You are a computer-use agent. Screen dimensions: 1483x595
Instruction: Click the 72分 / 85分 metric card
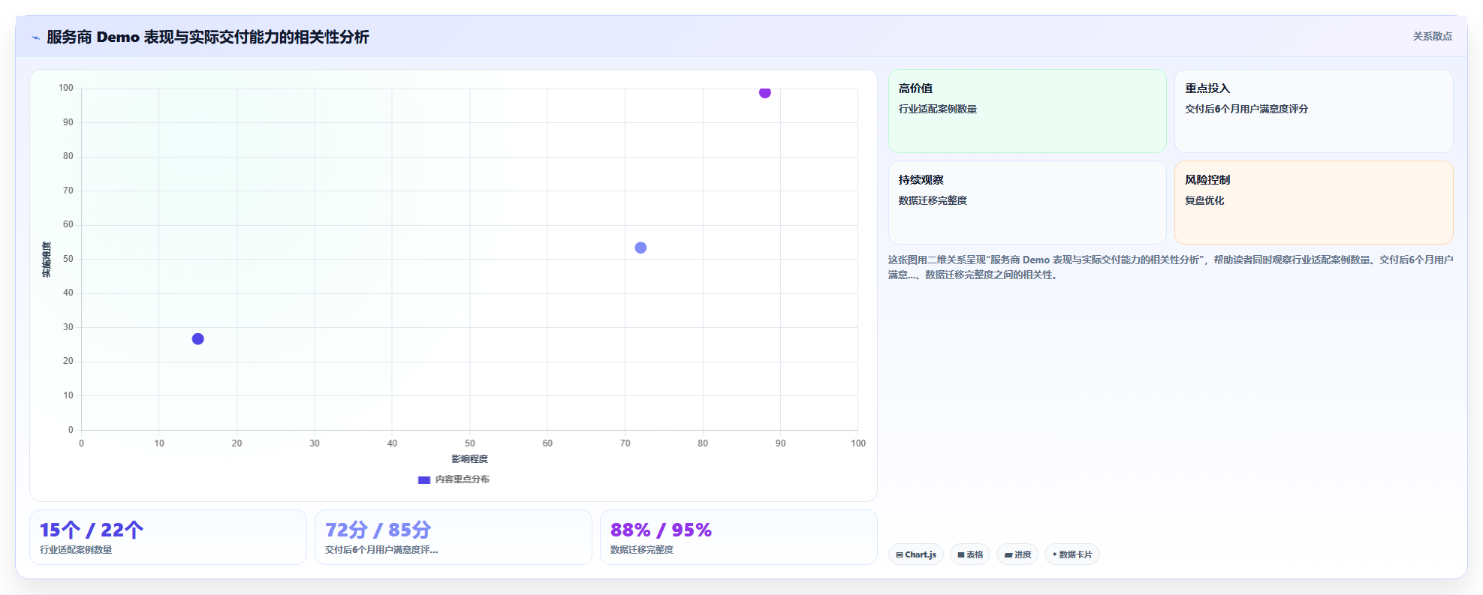point(454,537)
